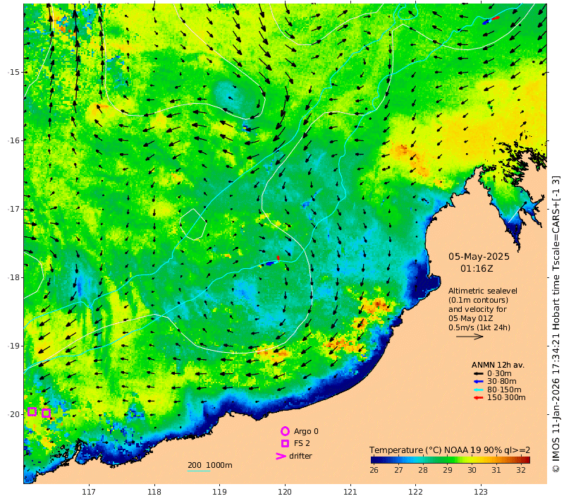Click the time label 01:16Z
Screen dimensions: 564x501
pos(477,269)
